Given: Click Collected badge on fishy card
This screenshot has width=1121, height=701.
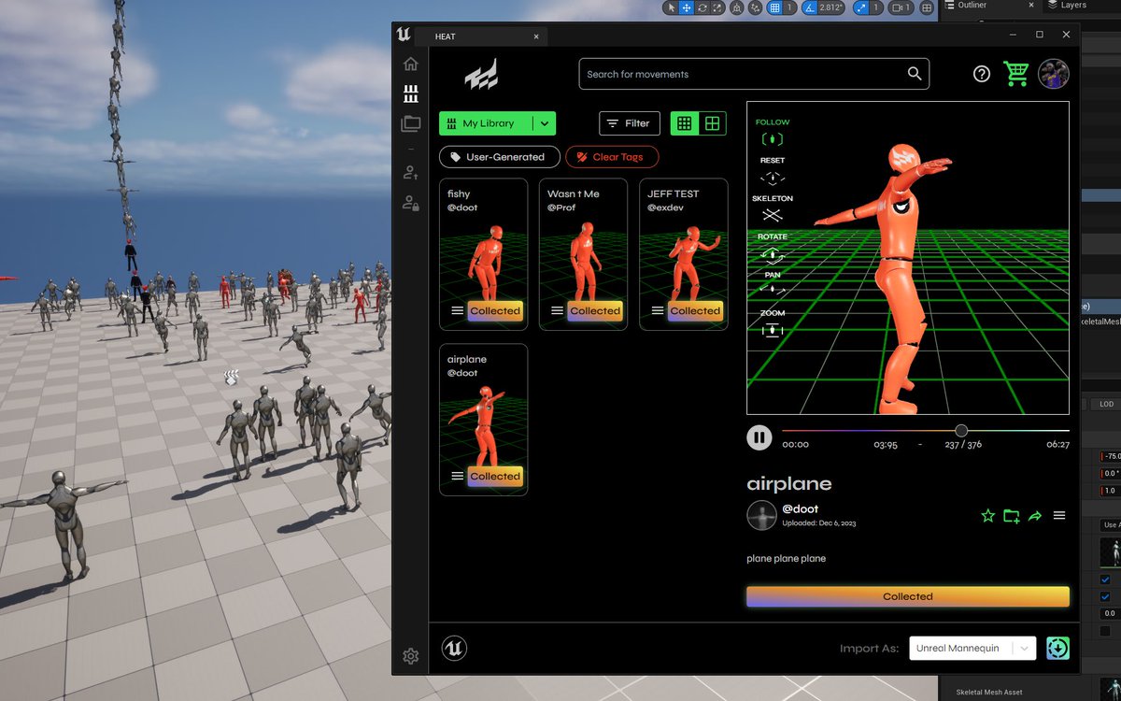Looking at the screenshot, I should [495, 311].
